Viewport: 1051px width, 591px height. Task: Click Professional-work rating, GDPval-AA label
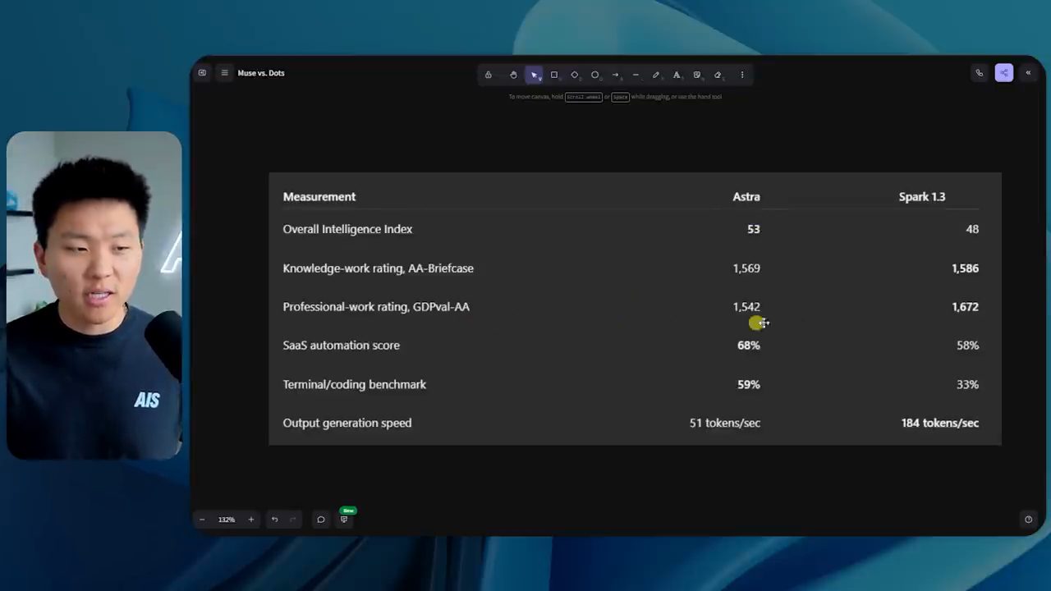coord(376,307)
